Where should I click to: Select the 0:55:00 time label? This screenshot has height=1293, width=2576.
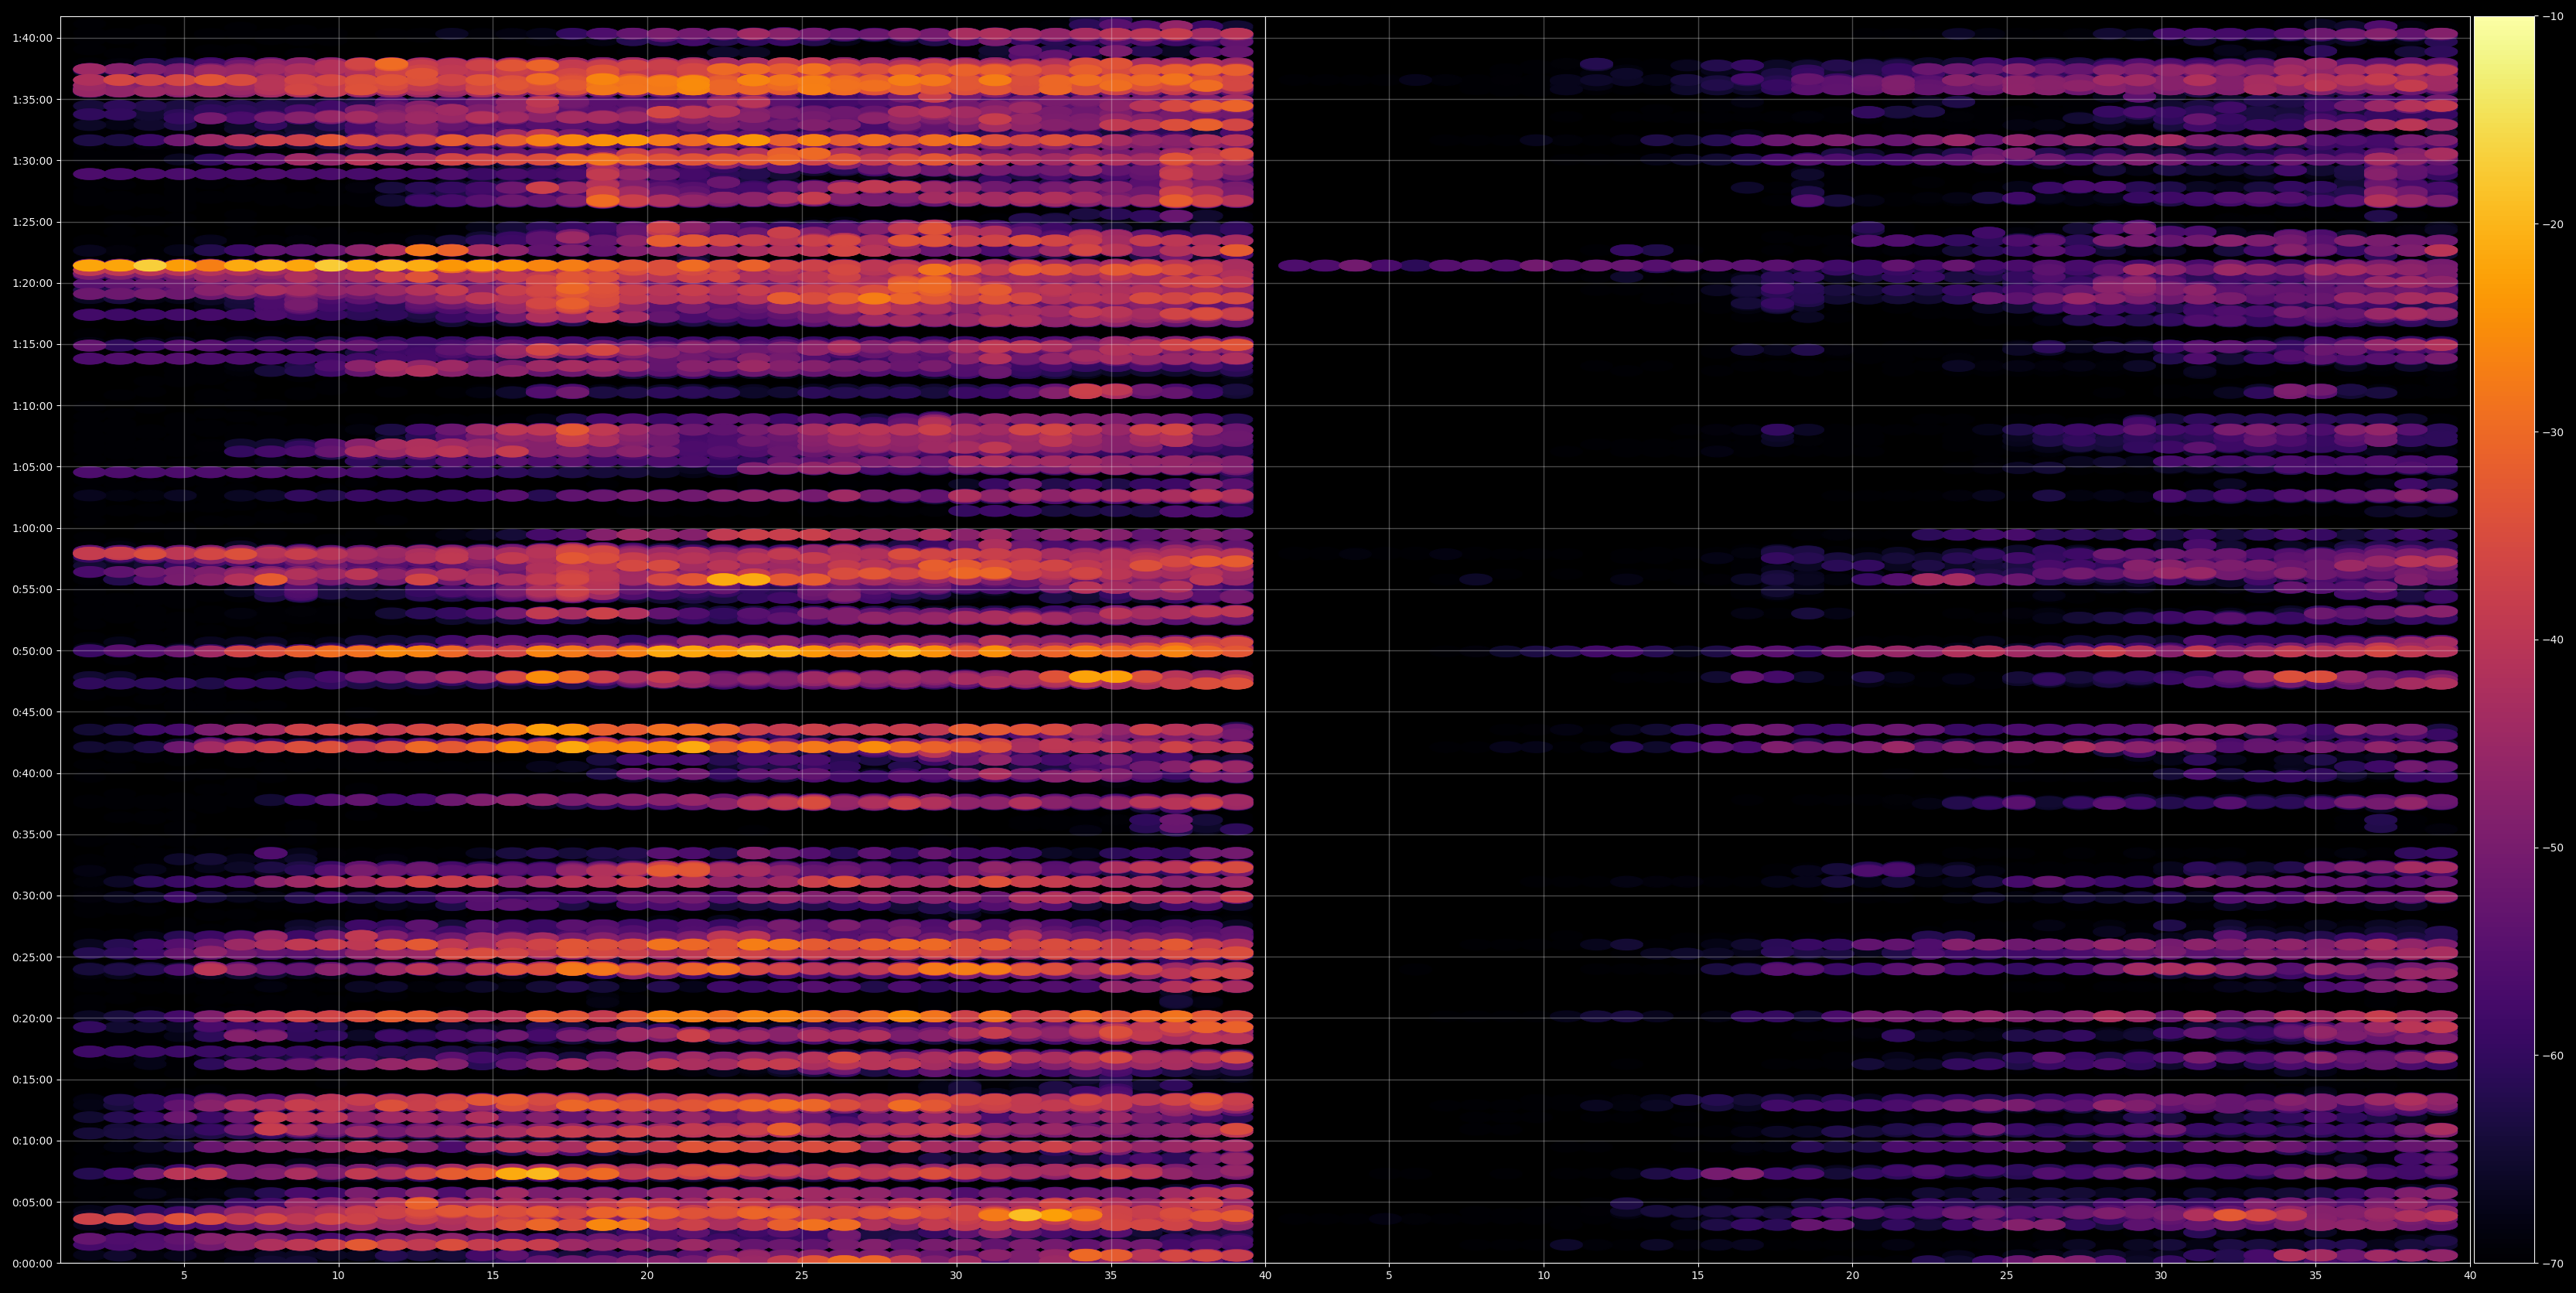[x=32, y=589]
